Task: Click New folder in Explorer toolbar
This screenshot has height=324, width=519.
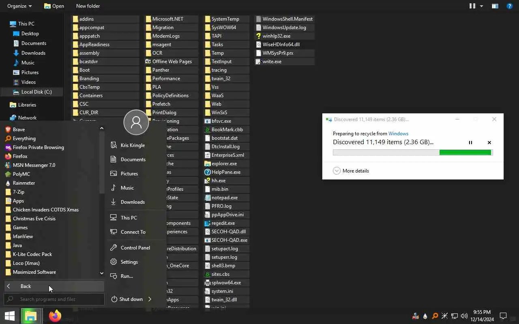Action: (88, 6)
